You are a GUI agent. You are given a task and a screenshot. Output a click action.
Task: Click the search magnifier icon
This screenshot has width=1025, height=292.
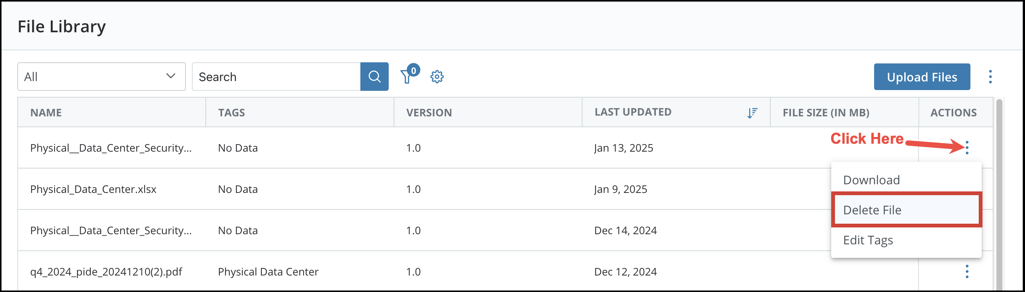pyautogui.click(x=374, y=76)
